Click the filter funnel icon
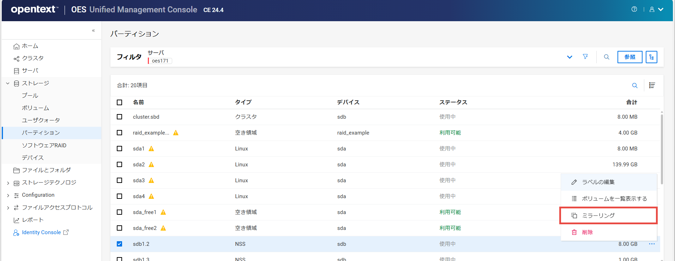 585,57
